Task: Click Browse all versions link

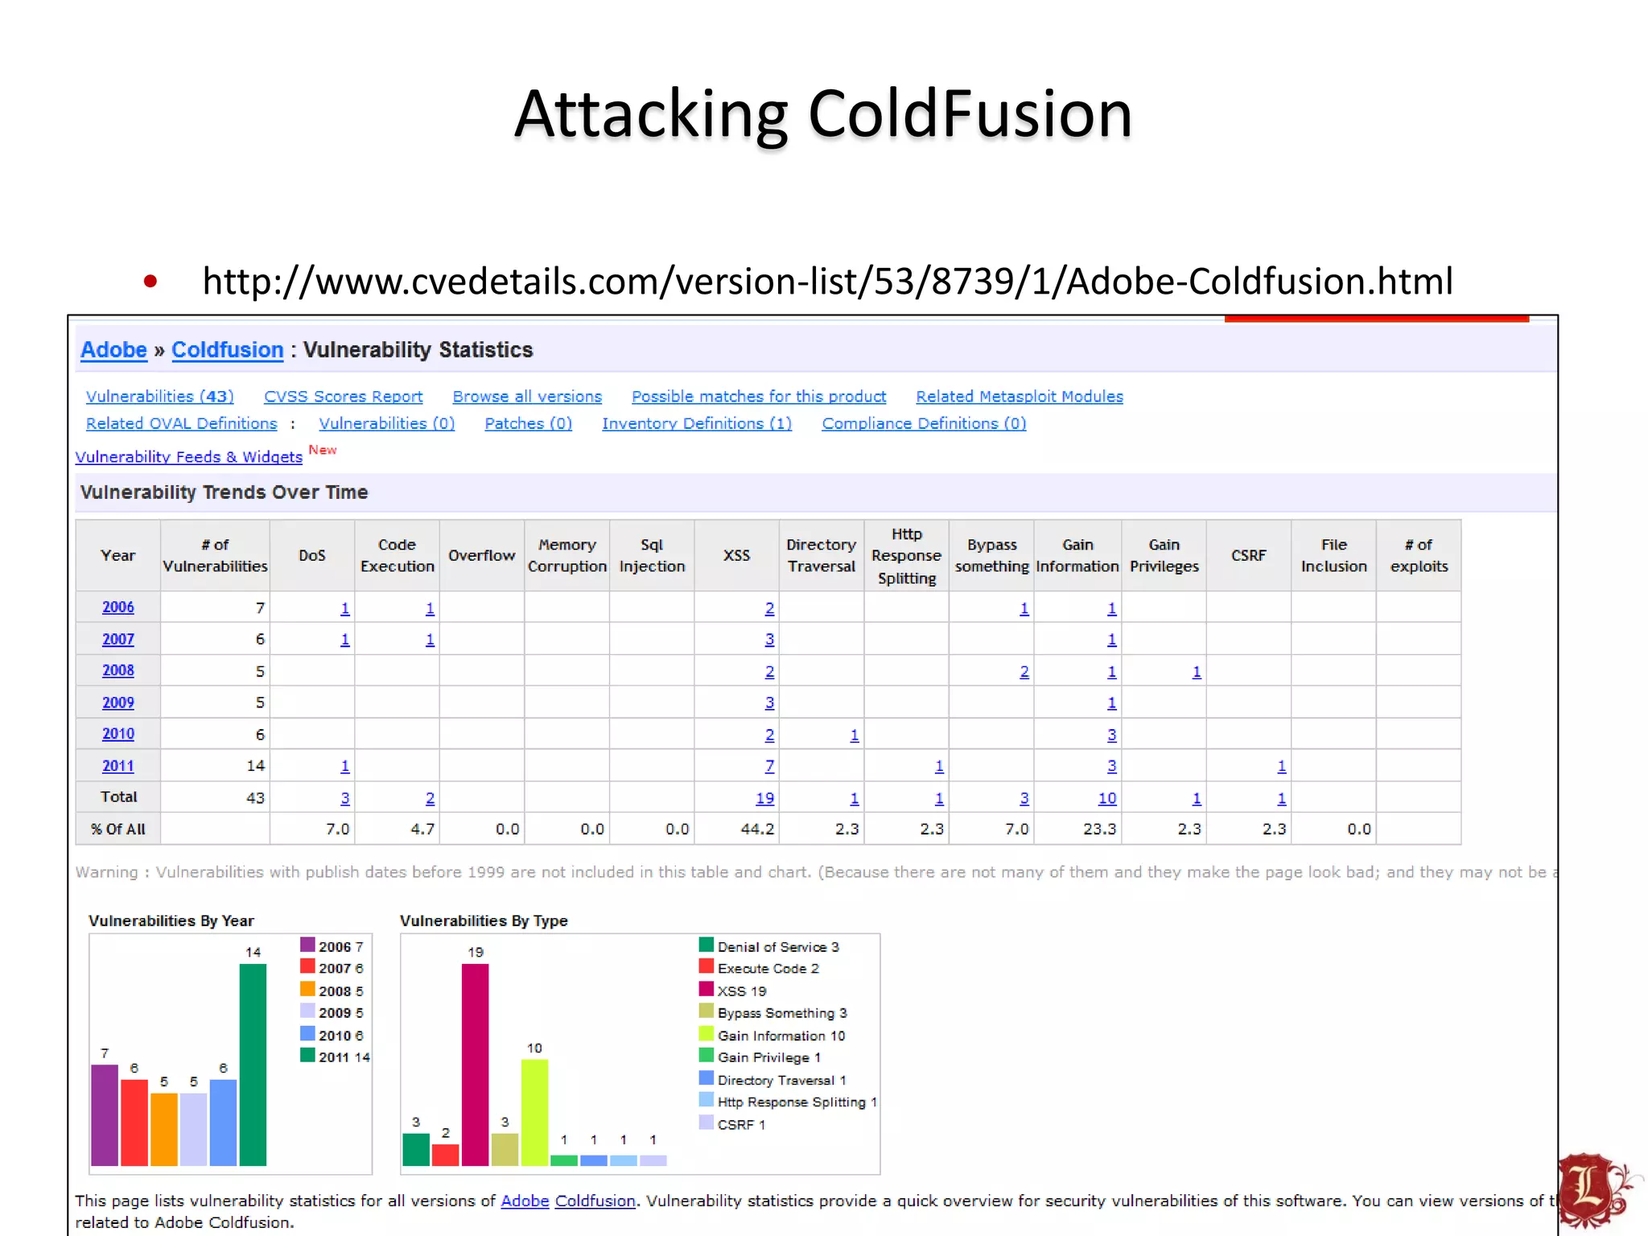Action: coord(527,397)
